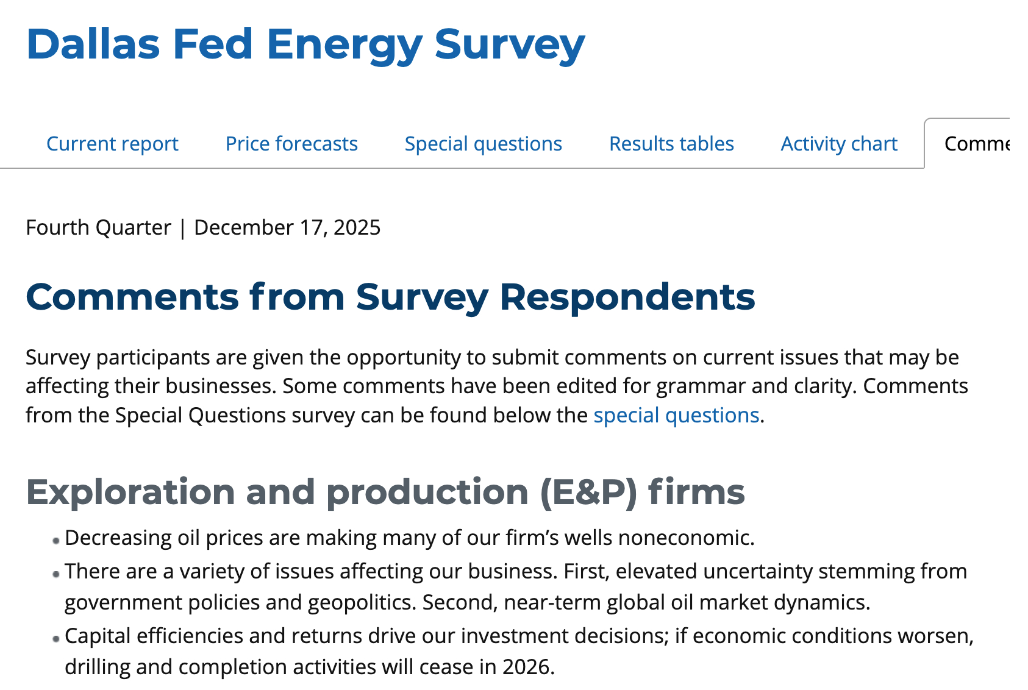Image resolution: width=1028 pixels, height=690 pixels.
Task: Click the bullet dot before "There are a variety"
Action: point(56,574)
